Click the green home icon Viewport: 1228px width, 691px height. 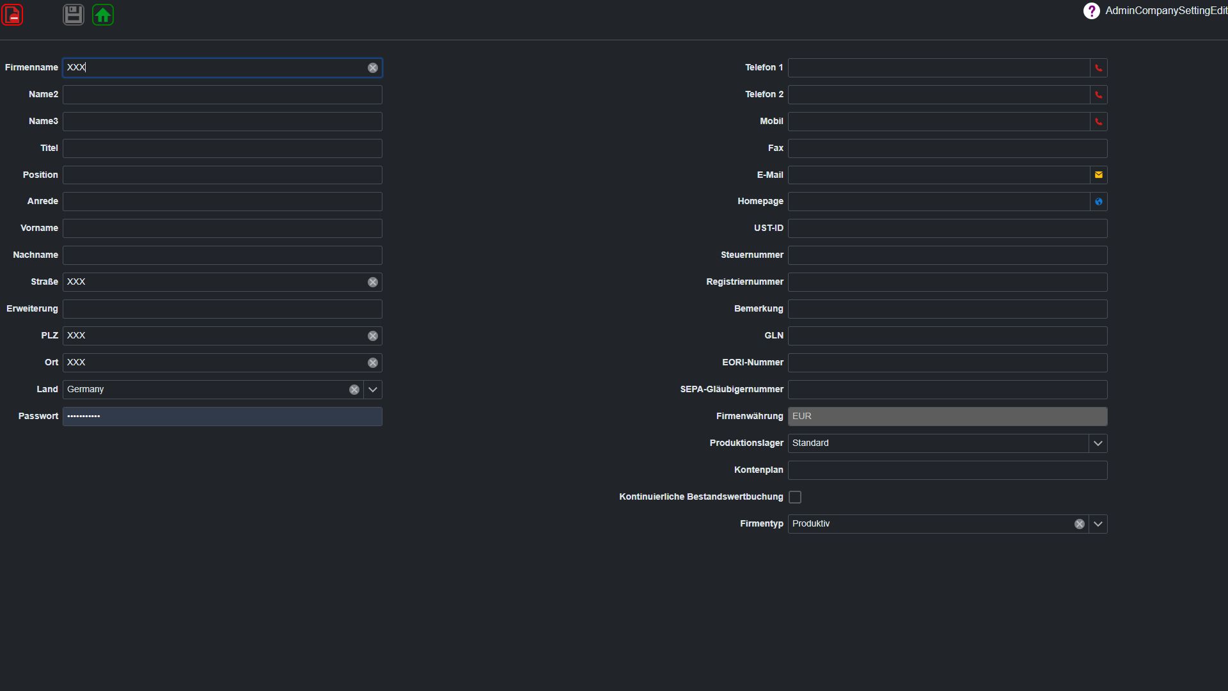click(x=103, y=15)
